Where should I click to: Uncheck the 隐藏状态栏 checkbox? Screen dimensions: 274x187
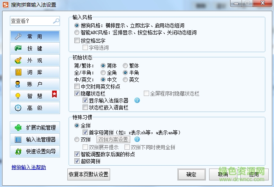pos(77,93)
